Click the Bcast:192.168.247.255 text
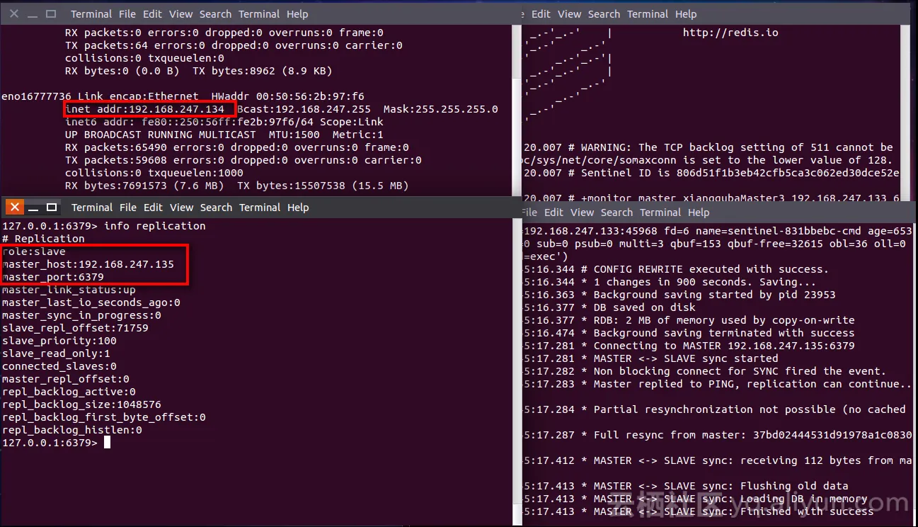The width and height of the screenshot is (918, 527). [304, 109]
